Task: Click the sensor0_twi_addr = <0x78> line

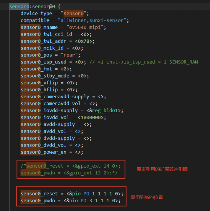Action: click(x=58, y=41)
